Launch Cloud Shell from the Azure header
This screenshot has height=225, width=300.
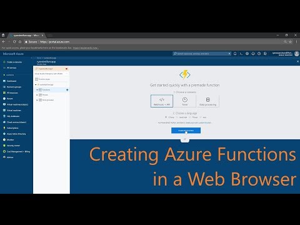pos(241,54)
